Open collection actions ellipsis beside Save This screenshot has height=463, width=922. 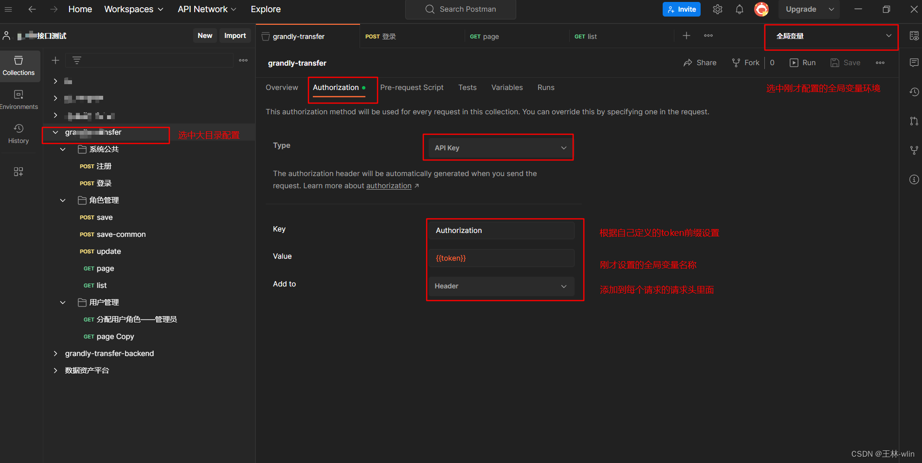[880, 63]
